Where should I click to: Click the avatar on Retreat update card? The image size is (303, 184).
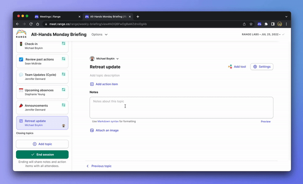coord(63,126)
